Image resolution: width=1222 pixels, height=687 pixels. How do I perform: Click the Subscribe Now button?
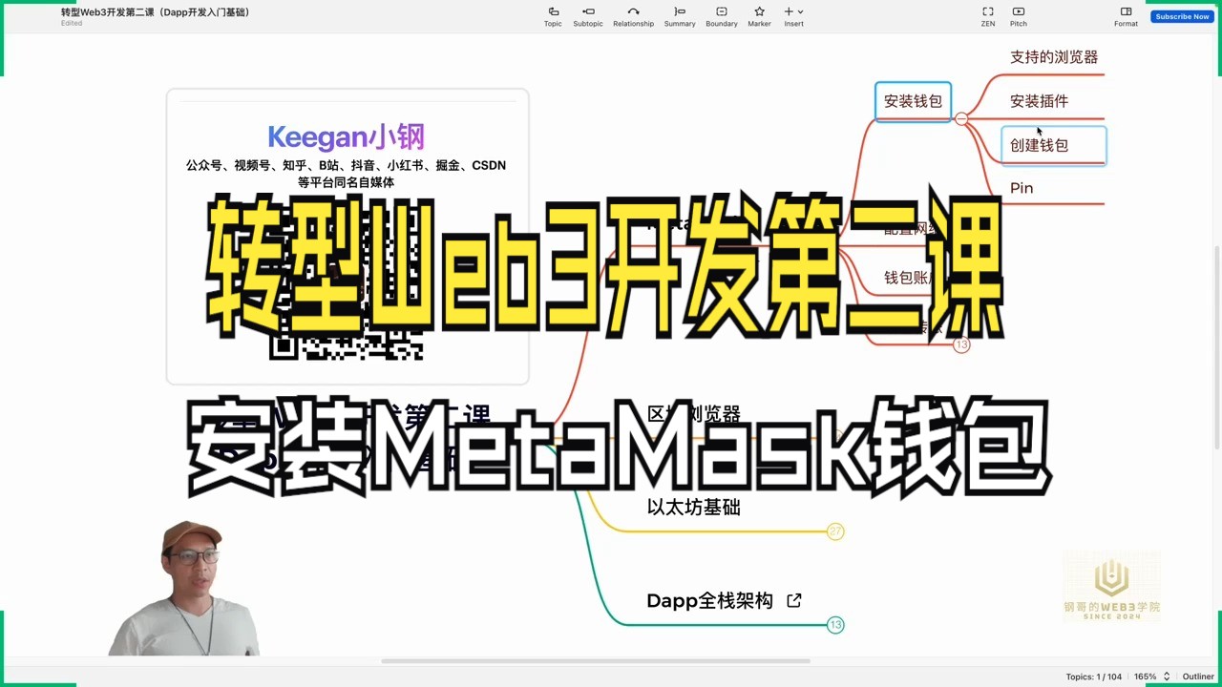[x=1182, y=16]
